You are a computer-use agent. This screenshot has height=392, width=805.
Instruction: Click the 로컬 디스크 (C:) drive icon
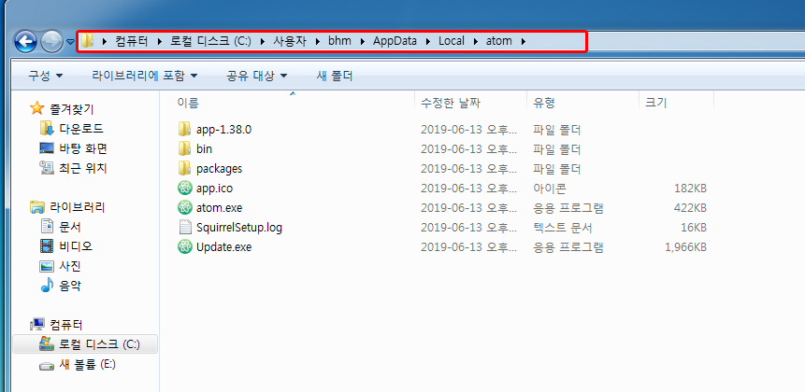tap(47, 343)
